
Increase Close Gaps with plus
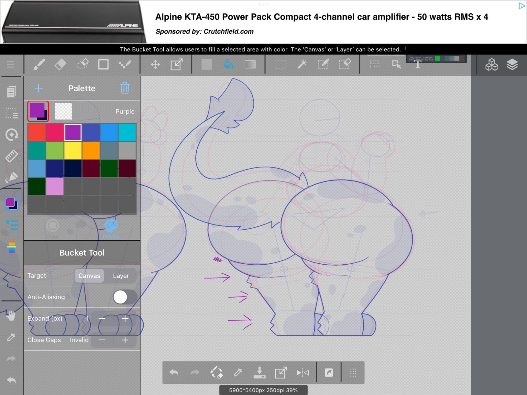point(125,340)
